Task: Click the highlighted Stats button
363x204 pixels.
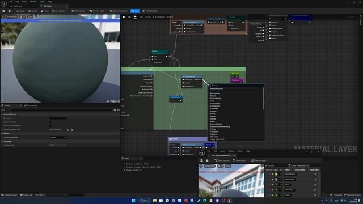Action: 135,11
